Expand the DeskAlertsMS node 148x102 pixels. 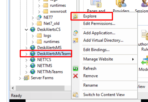click(x=26, y=48)
